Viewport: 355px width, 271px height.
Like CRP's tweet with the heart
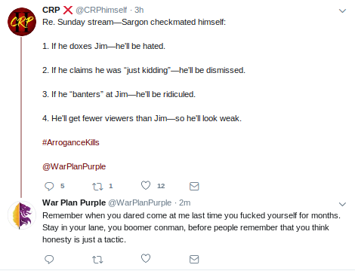pyautogui.click(x=146, y=185)
